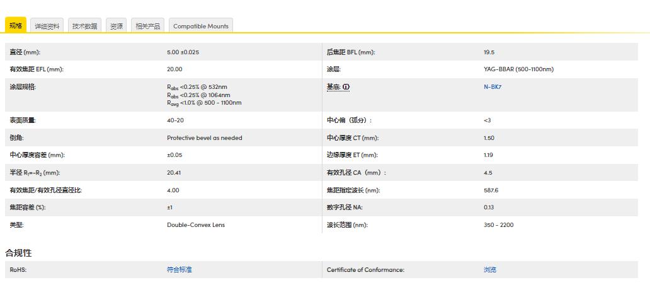Screen dimensions: 650x297
Task: Click the info icon next to 基底
Action: pyautogui.click(x=346, y=86)
